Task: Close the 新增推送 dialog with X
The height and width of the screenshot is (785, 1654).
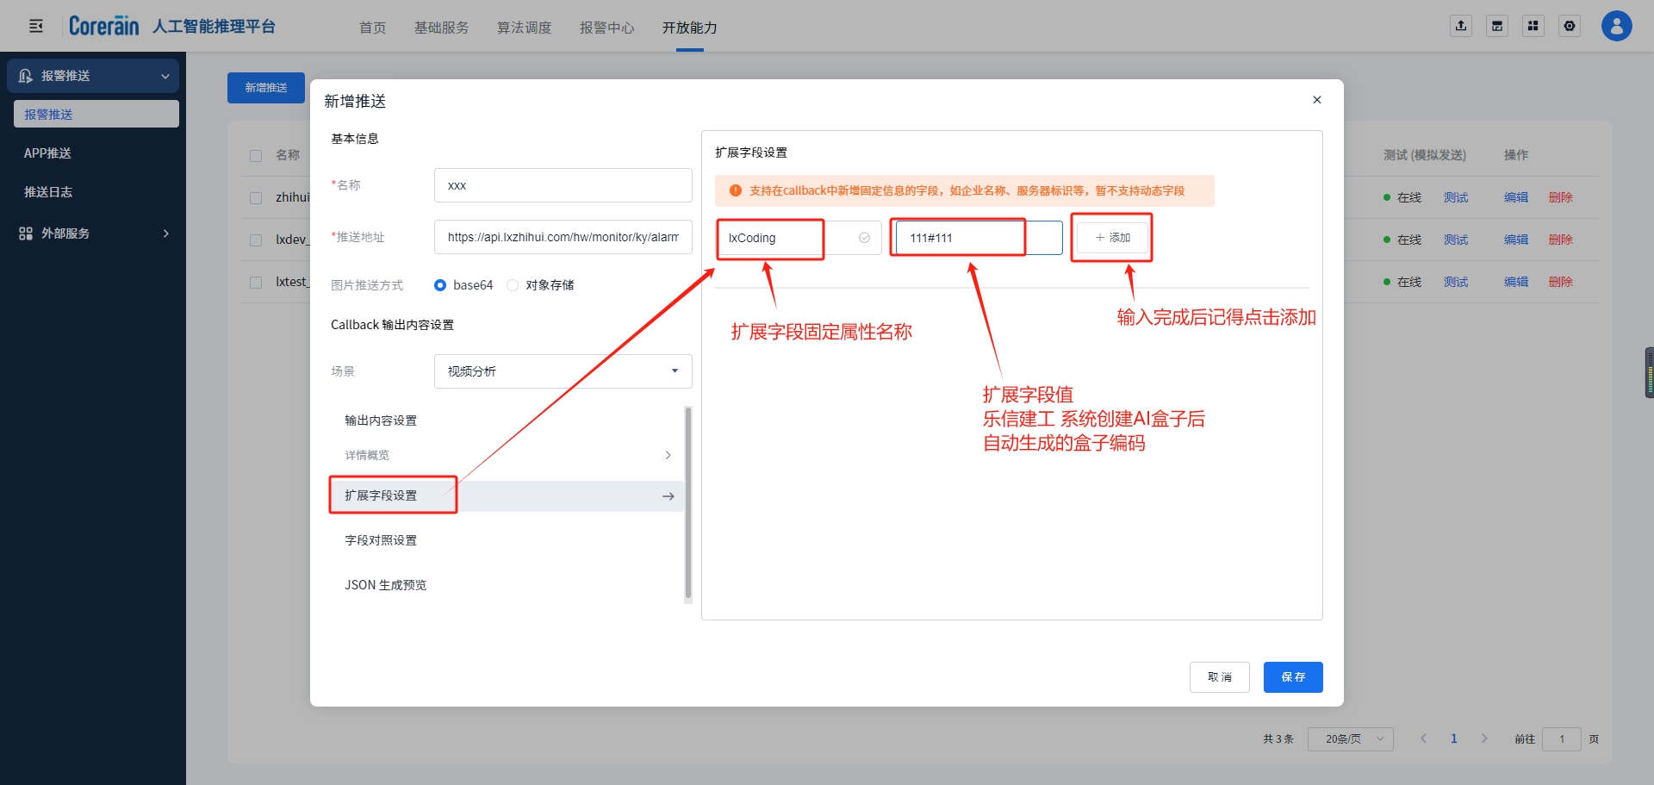Action: click(x=1316, y=100)
